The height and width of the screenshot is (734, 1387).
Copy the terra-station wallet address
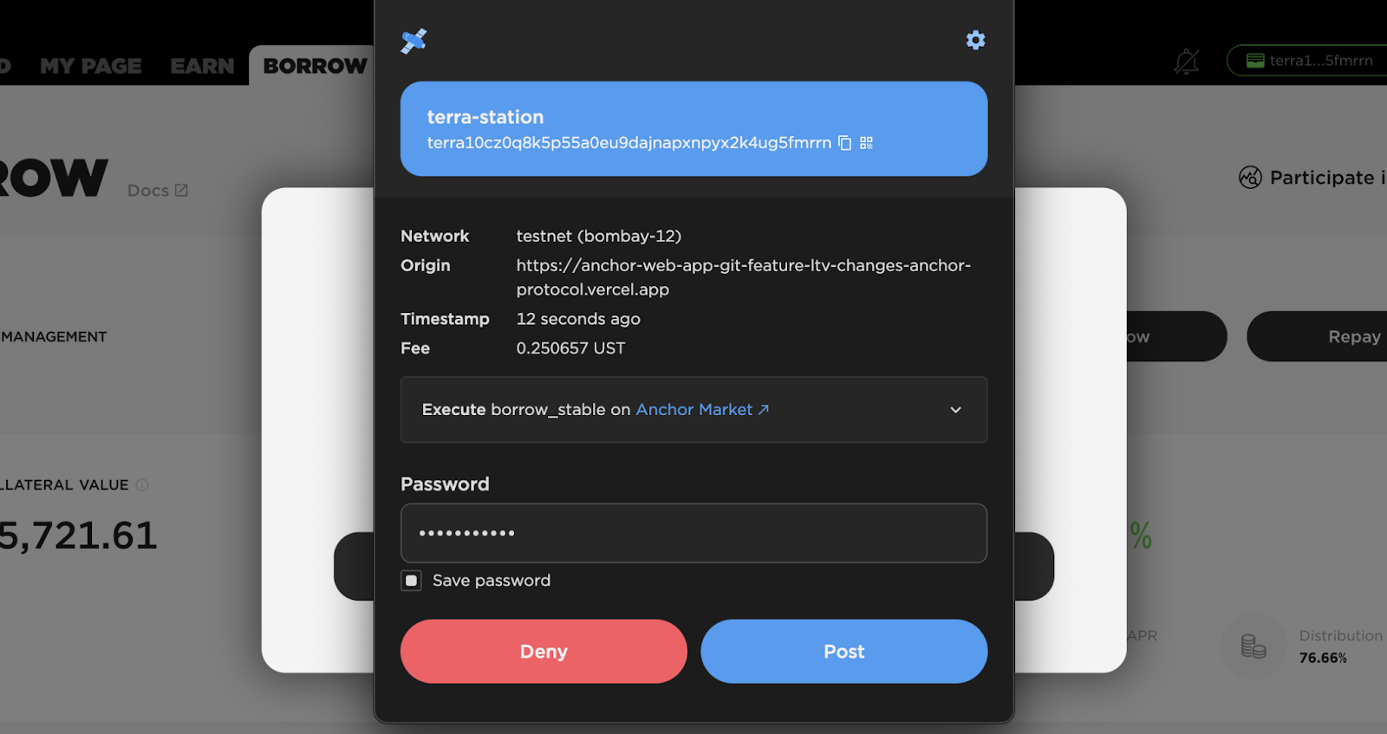[x=845, y=143]
